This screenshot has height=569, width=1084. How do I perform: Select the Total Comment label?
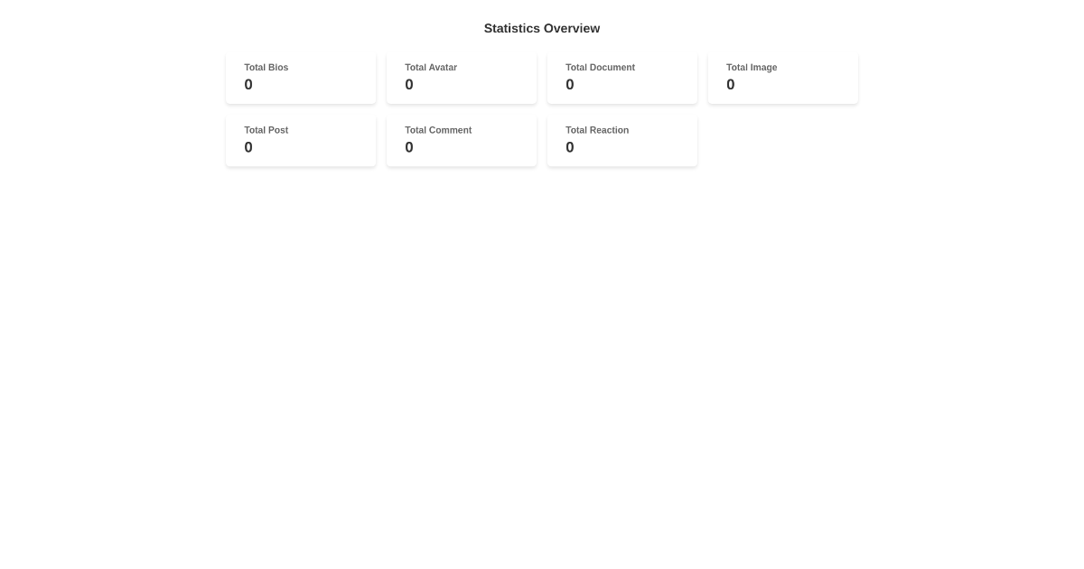pyautogui.click(x=438, y=130)
